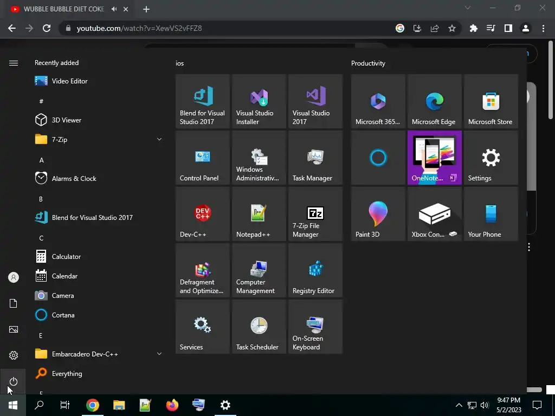
Task: Open Pictures from Start sidebar
Action: coord(13,329)
